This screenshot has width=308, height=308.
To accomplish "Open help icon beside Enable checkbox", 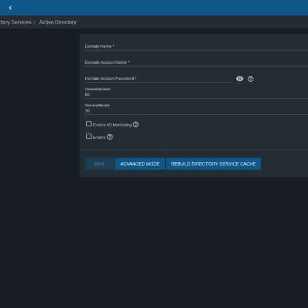I will [x=110, y=137].
